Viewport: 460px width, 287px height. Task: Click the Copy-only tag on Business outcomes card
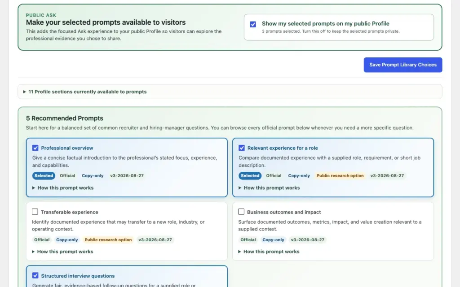click(x=274, y=239)
